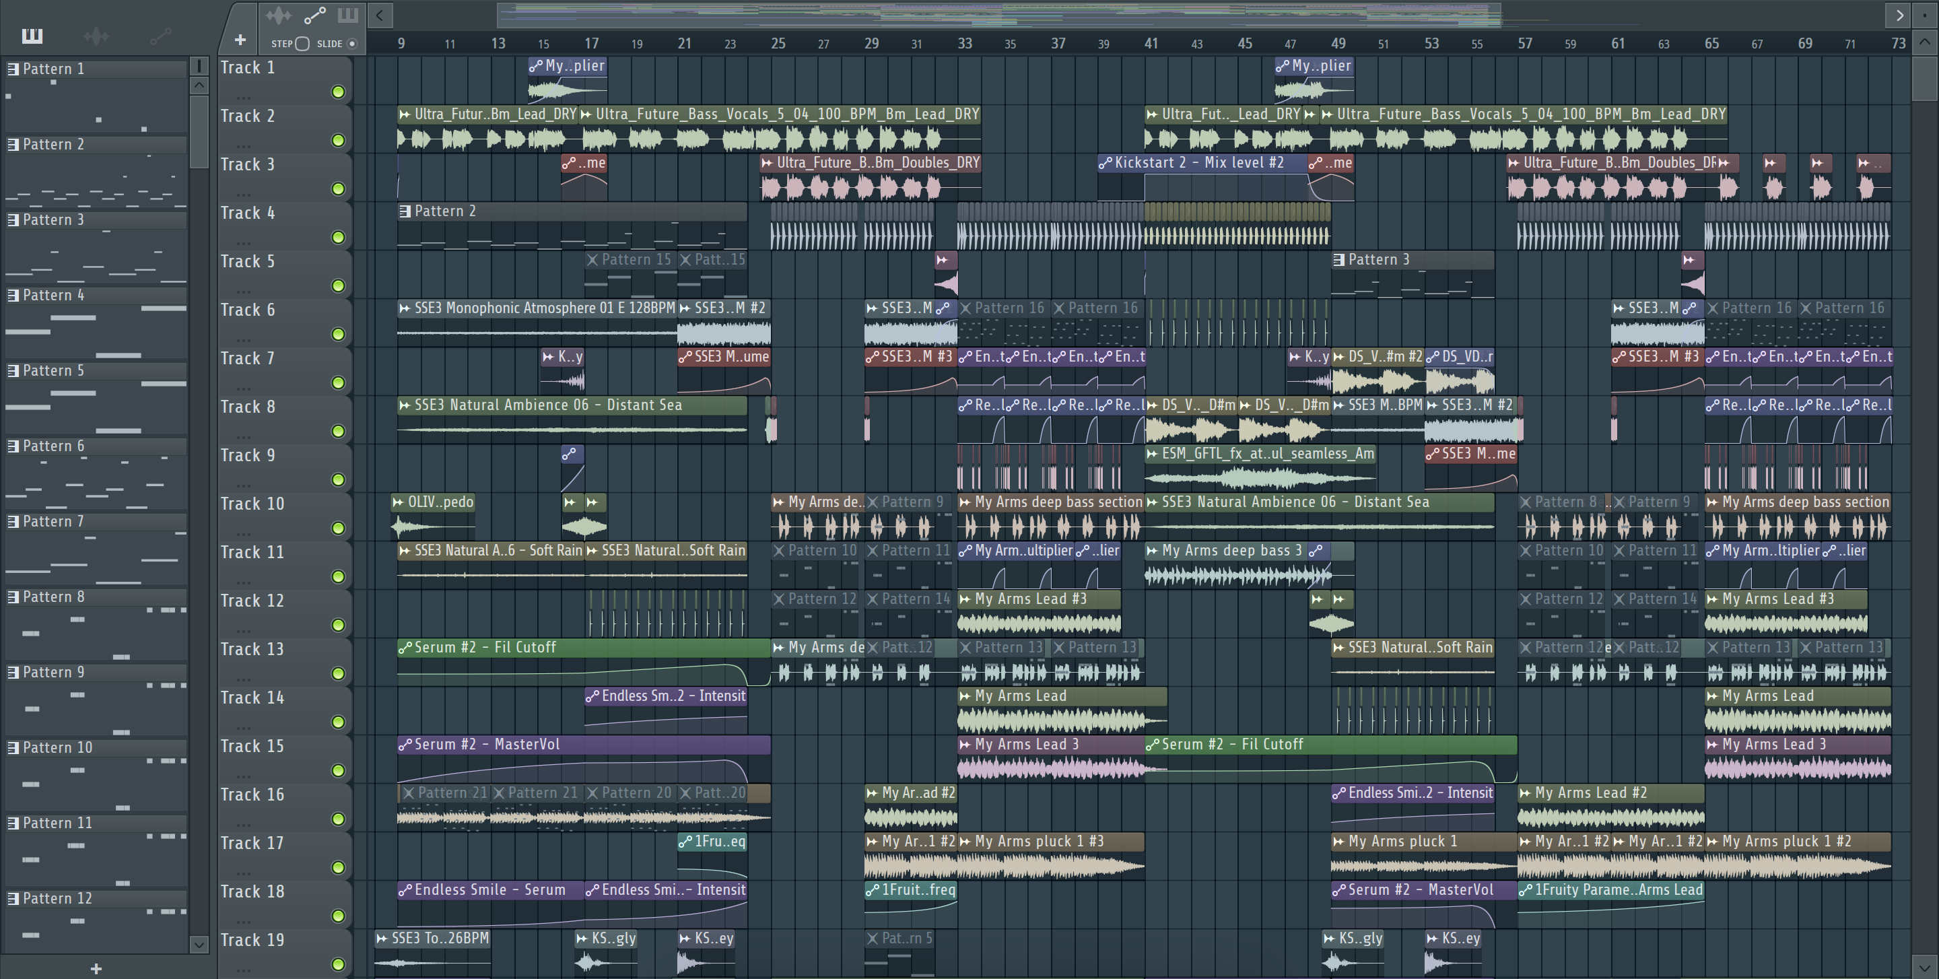Viewport: 1939px width, 979px height.
Task: Select the Track 9 header label
Action: pos(248,456)
